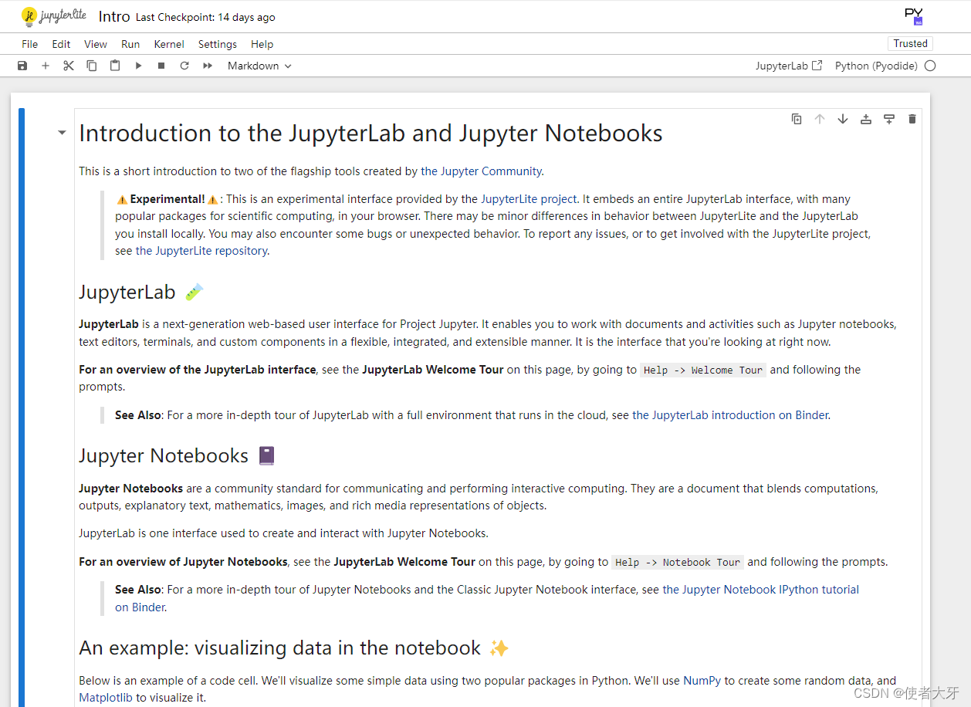Viewport: 971px width, 707px height.
Task: Restart the kernel using the refresh icon
Action: (x=184, y=66)
